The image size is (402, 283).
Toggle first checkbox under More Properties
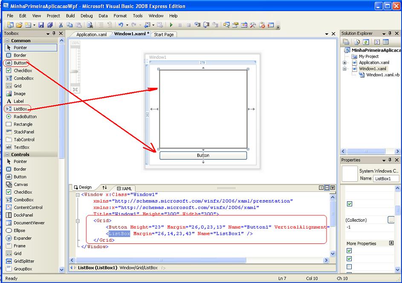pyautogui.click(x=349, y=251)
